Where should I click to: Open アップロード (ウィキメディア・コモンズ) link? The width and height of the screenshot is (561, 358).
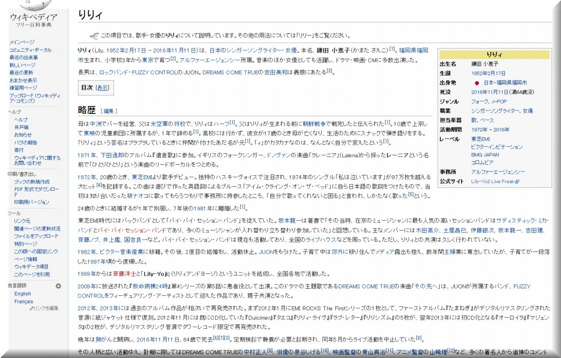(x=34, y=98)
